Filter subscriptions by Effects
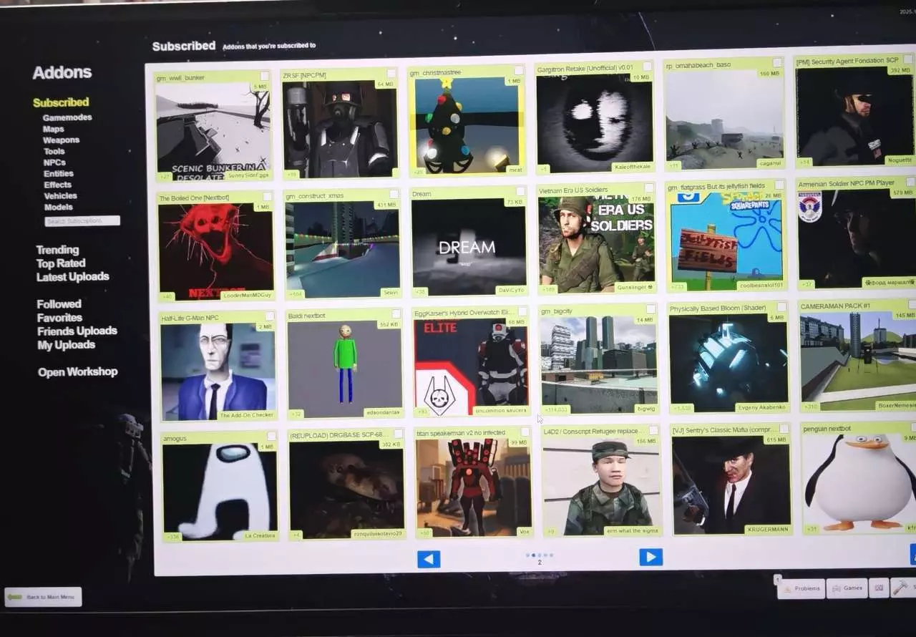This screenshot has width=916, height=637. tap(58, 185)
